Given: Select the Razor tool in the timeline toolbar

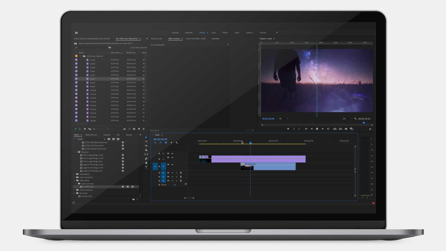Looking at the screenshot, I should coord(146,150).
